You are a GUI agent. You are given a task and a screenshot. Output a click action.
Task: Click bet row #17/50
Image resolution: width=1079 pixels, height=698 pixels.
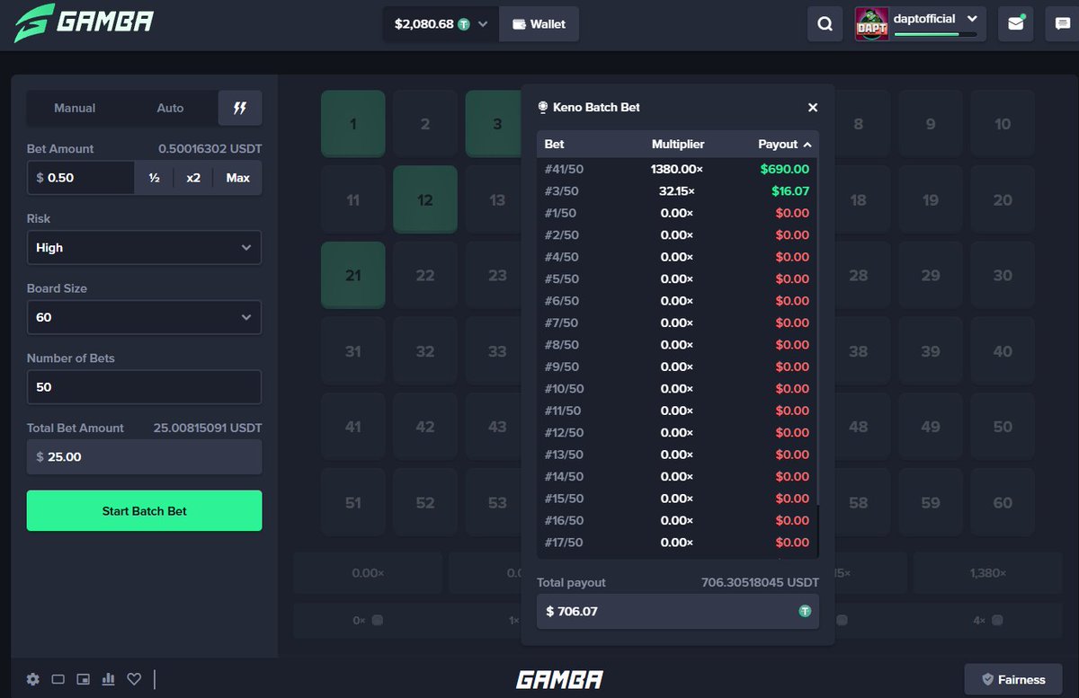pos(677,542)
